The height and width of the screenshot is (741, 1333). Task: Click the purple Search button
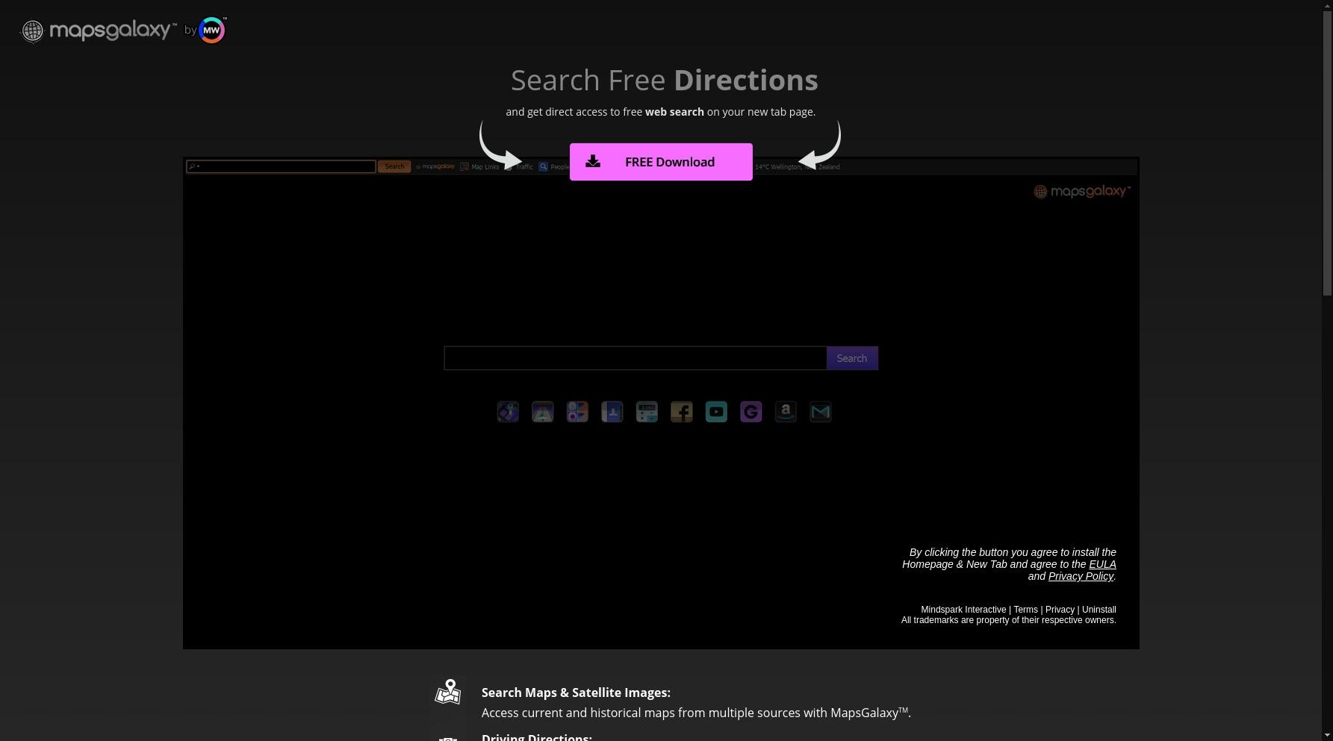[852, 358]
